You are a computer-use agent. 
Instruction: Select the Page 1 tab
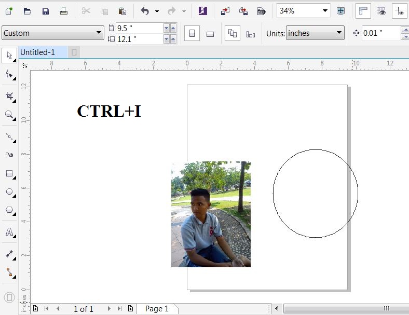coord(157,309)
